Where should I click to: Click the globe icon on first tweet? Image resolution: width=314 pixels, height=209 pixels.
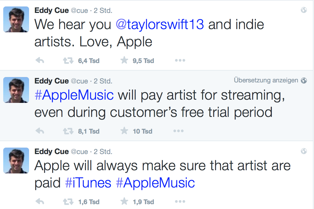click(304, 10)
